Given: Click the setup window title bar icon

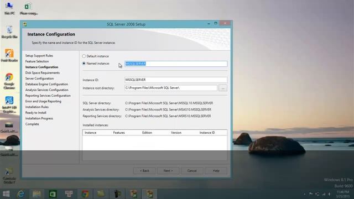Looking at the screenshot, I should point(25,24).
